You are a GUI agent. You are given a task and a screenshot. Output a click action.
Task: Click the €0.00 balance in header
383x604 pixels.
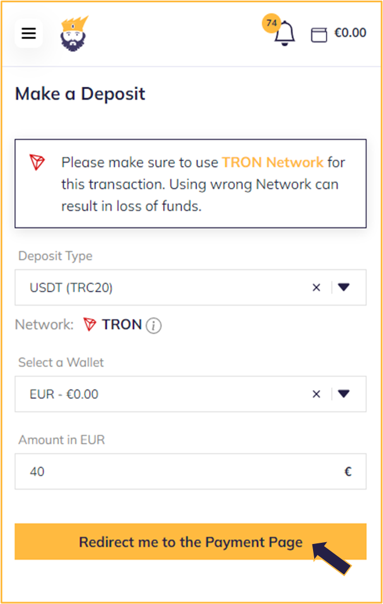pos(350,33)
